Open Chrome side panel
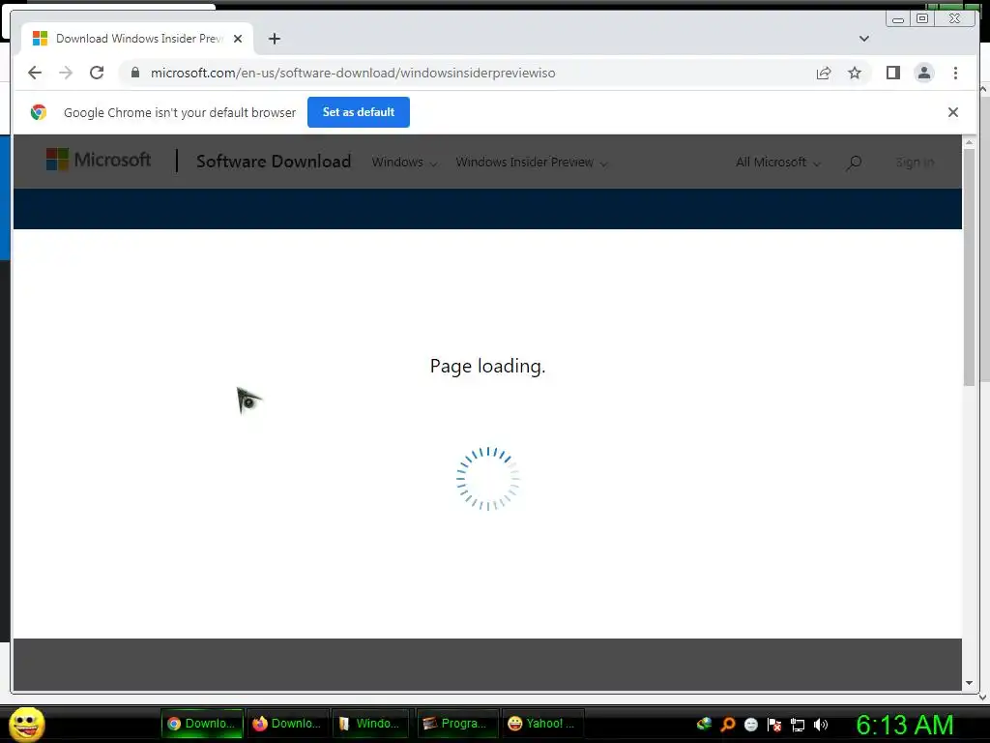This screenshot has height=743, width=990. tap(892, 73)
